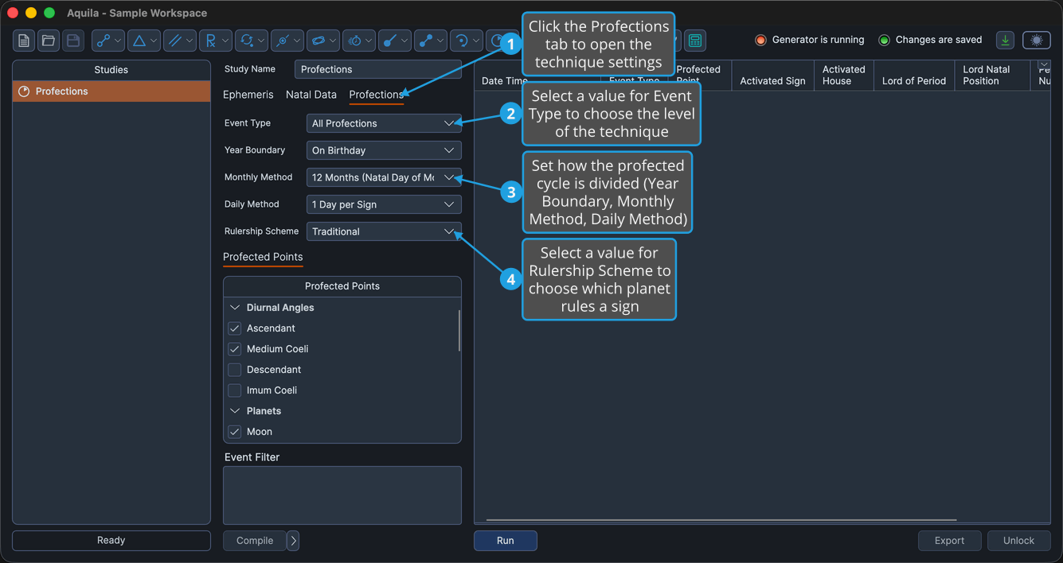
Task: Open a workspace with the folder icon
Action: [49, 41]
